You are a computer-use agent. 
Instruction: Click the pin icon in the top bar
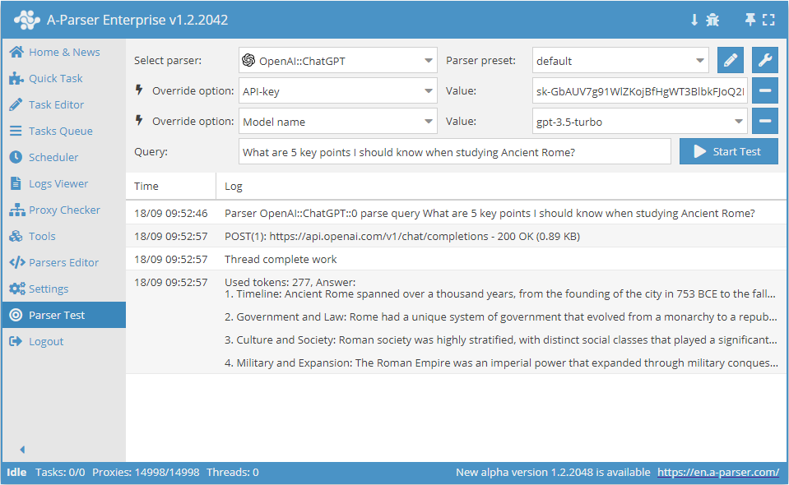point(751,19)
